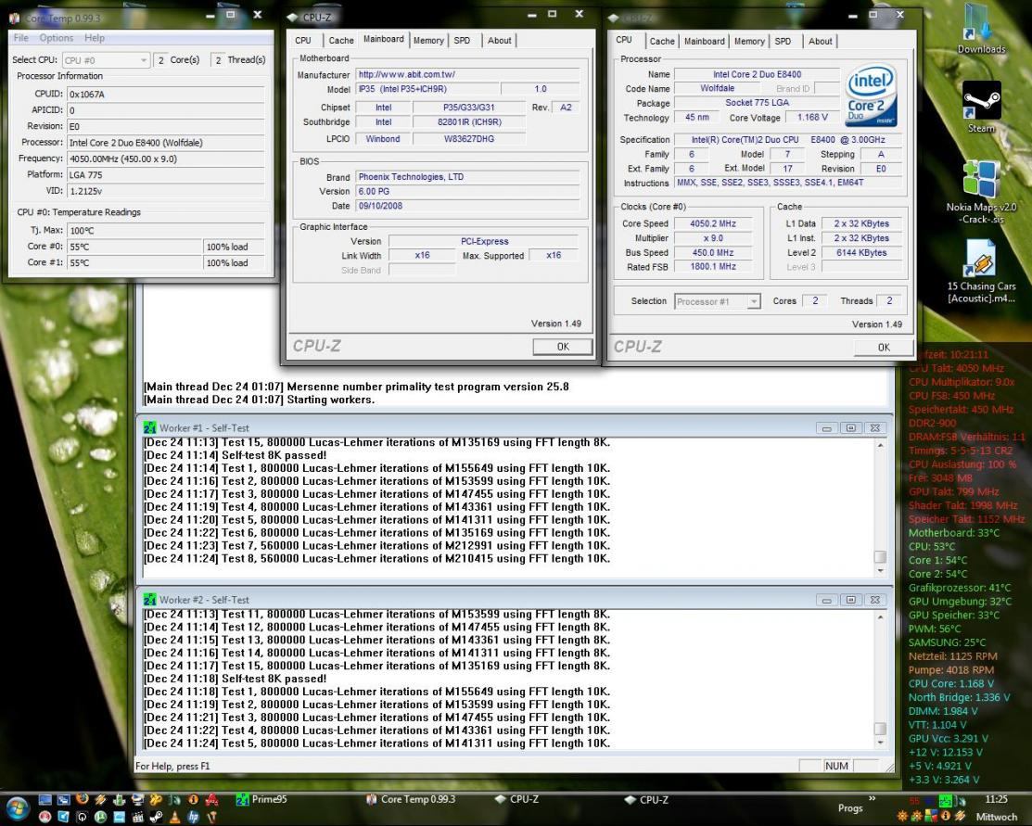Open Steam desktop shortcut
Image resolution: width=1032 pixels, height=826 pixels.
[981, 108]
